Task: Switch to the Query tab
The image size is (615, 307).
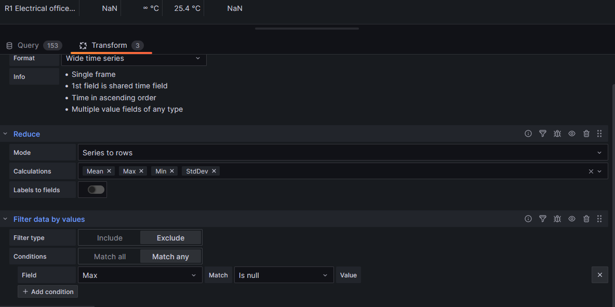Action: [28, 45]
